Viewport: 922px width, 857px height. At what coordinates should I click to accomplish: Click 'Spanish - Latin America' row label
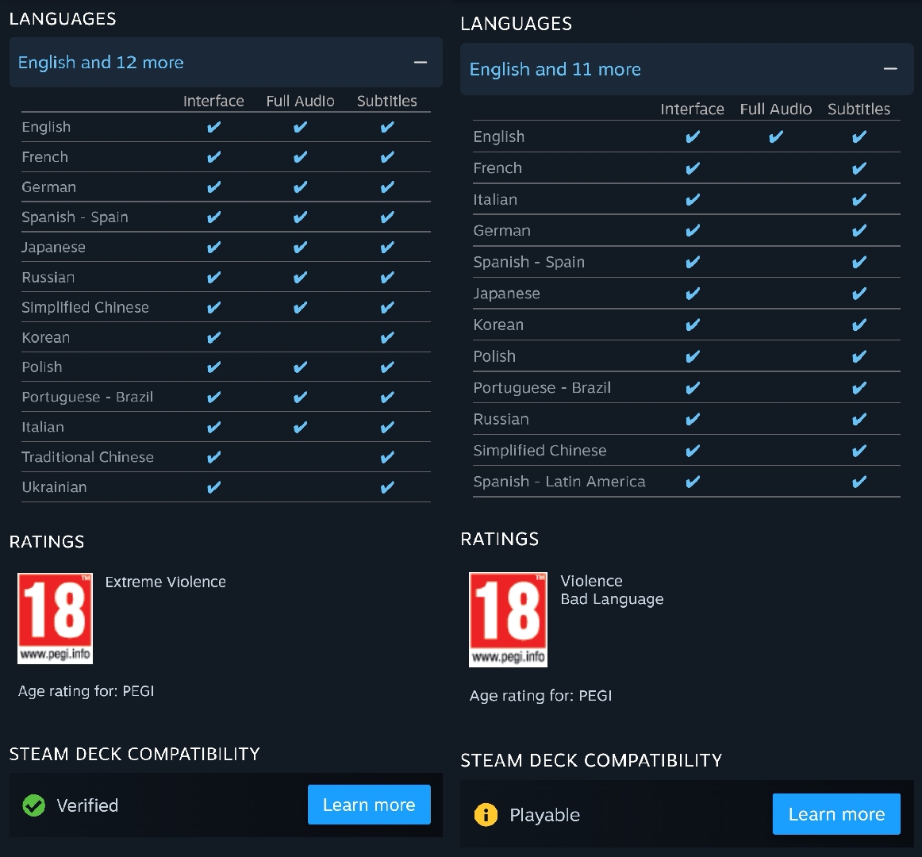pos(559,482)
